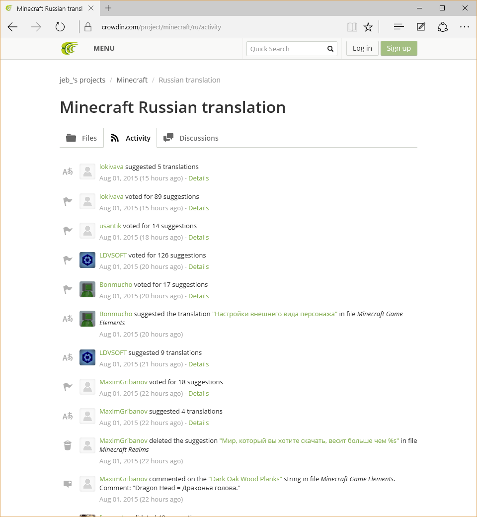This screenshot has width=477, height=517.
Task: Open Details for Bonmucho's 17 votes
Action: 198,296
